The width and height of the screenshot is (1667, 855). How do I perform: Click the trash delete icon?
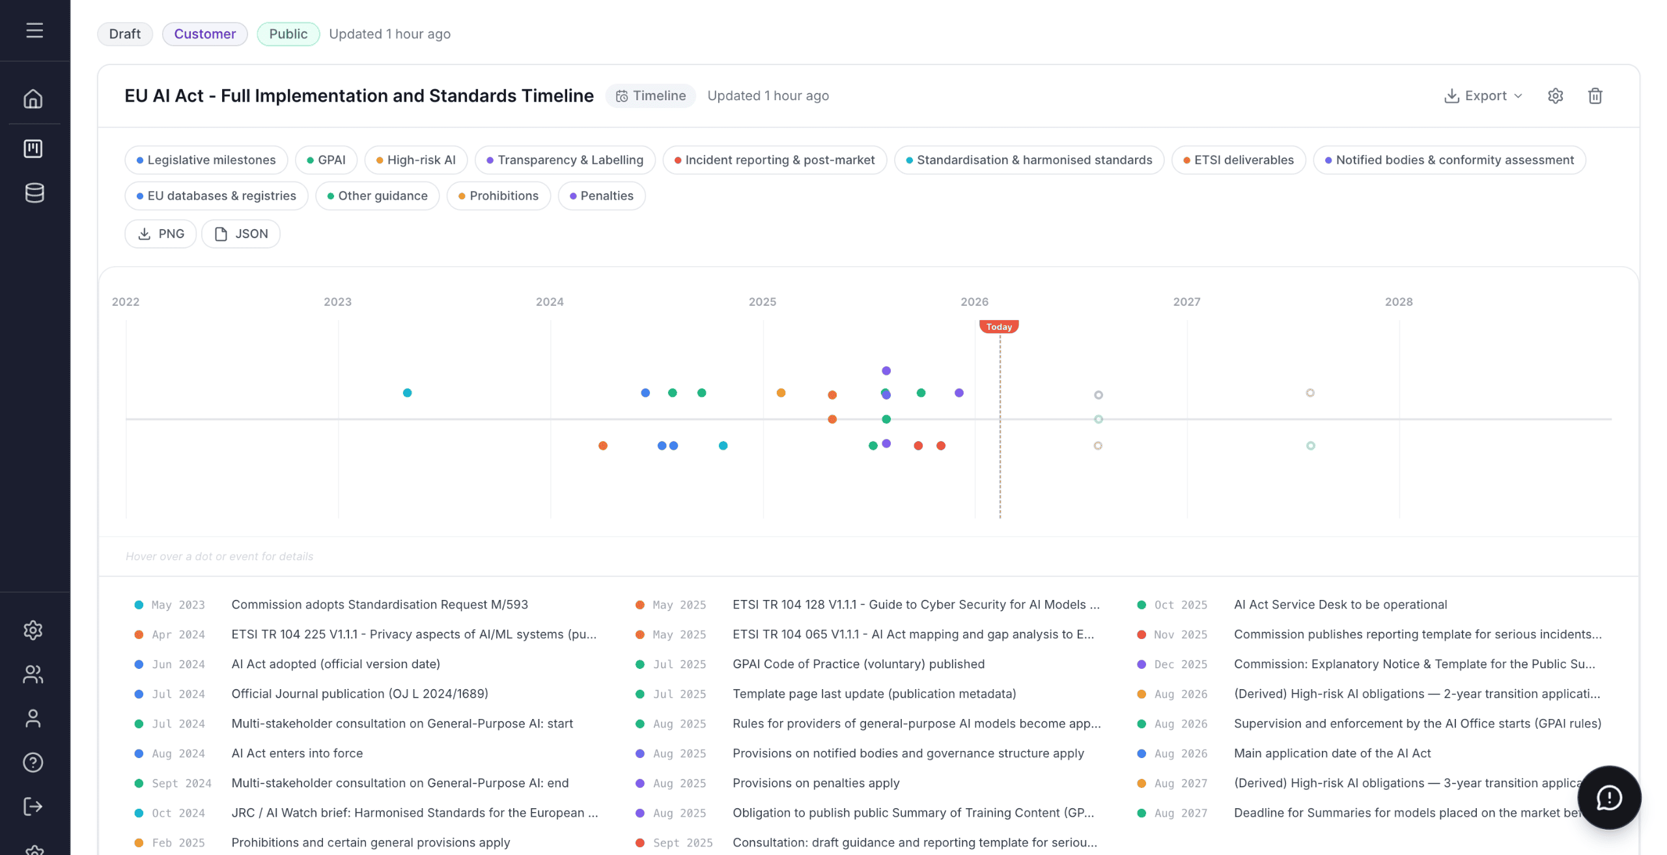(x=1595, y=96)
